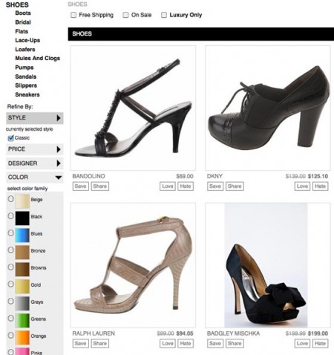This screenshot has height=355, width=334.
Task: Open the DKNY lace-up heel image
Action: 268,108
